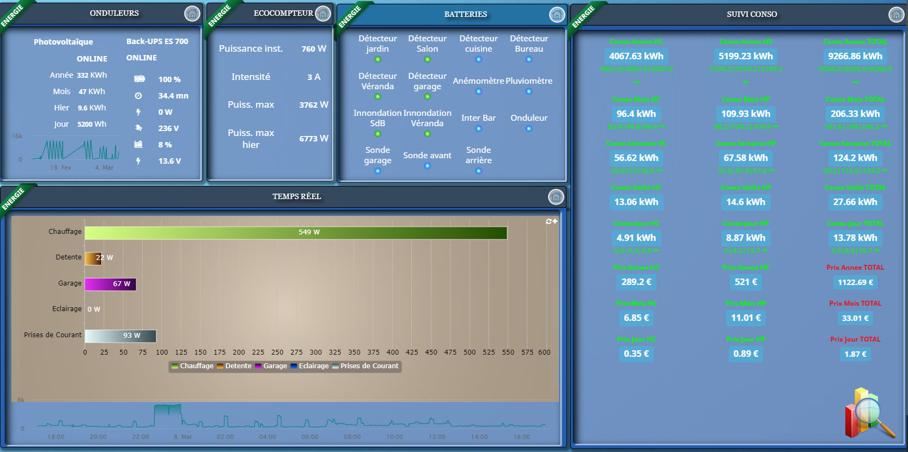Open home icon in BATTERIES panel header
This screenshot has height=452, width=908.
click(x=557, y=15)
